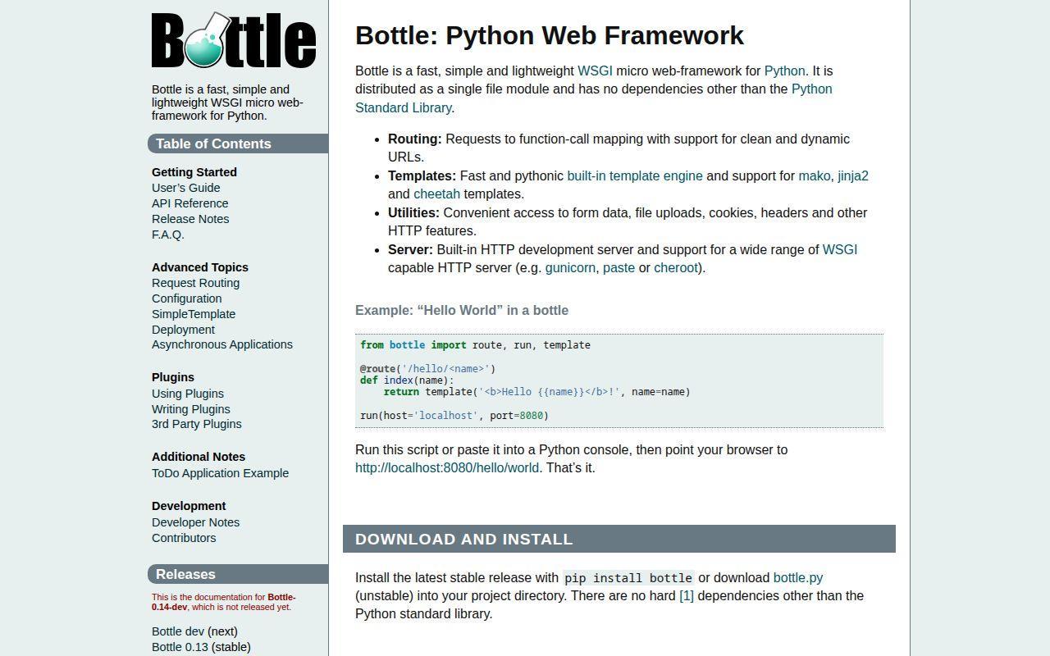The image size is (1050, 656).
Task: Click the bold 'Server:' bullet label
Action: tap(411, 250)
